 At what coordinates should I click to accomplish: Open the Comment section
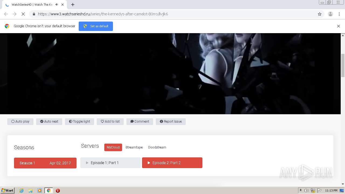click(x=140, y=122)
